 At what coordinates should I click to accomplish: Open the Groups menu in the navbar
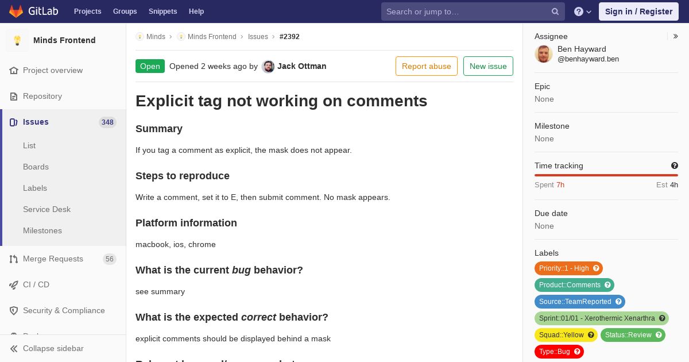click(125, 11)
